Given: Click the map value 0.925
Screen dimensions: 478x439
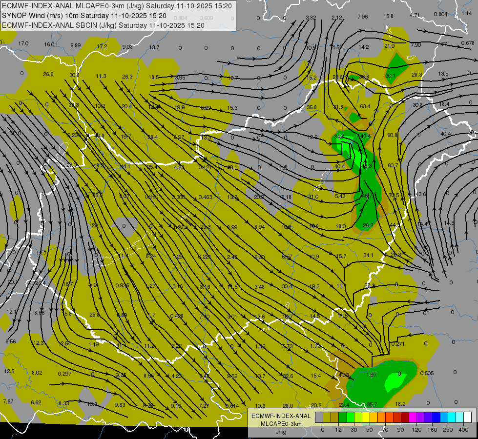Looking at the screenshot, I should pyautogui.click(x=122, y=285).
